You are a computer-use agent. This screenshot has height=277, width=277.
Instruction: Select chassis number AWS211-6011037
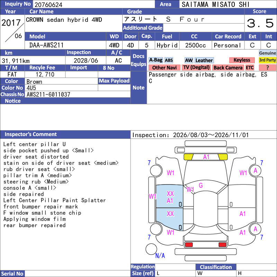click(x=48, y=95)
